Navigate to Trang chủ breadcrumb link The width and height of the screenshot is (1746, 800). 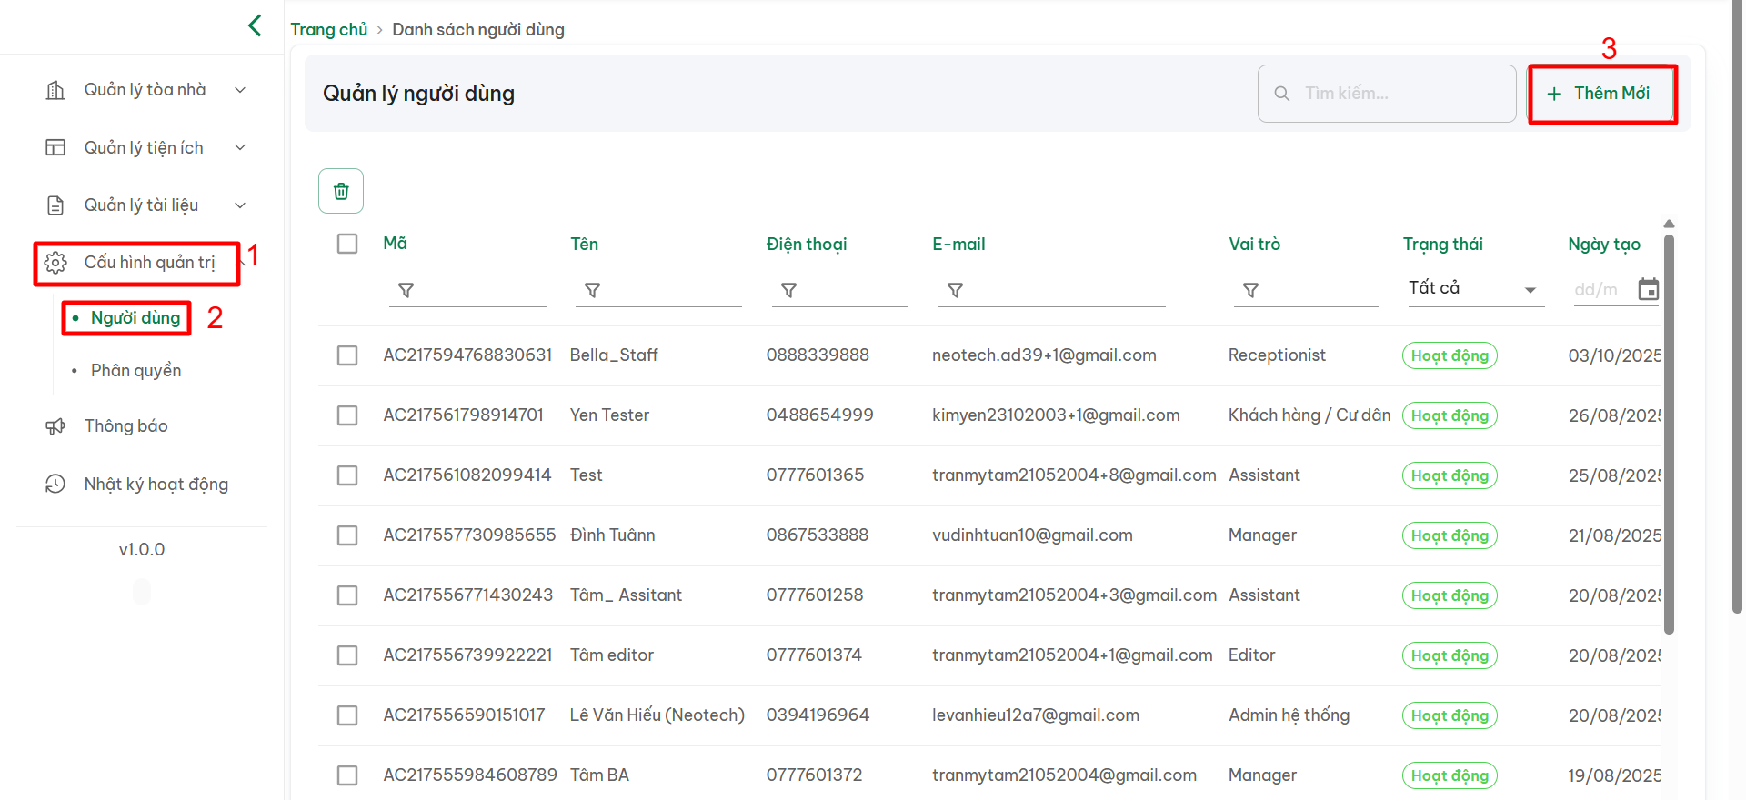pyautogui.click(x=328, y=29)
